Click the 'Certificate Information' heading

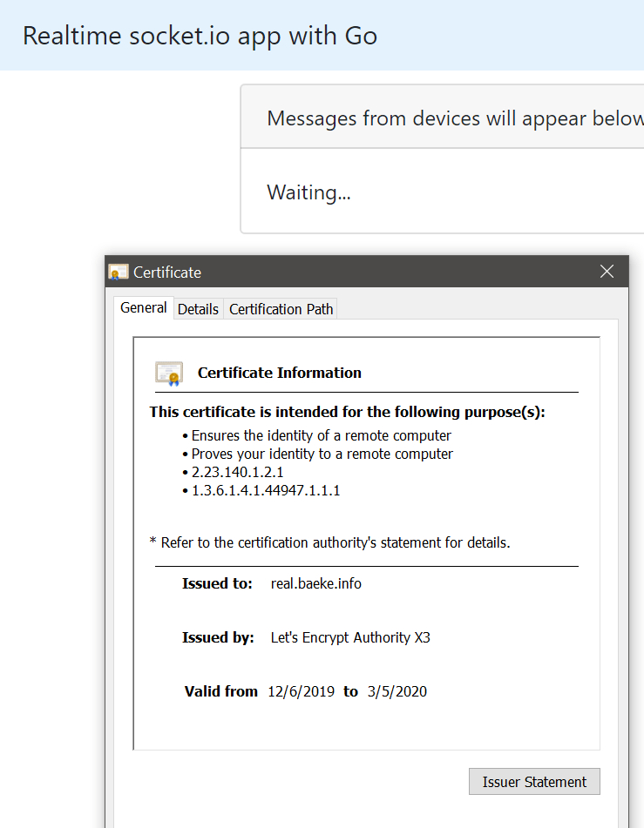279,373
